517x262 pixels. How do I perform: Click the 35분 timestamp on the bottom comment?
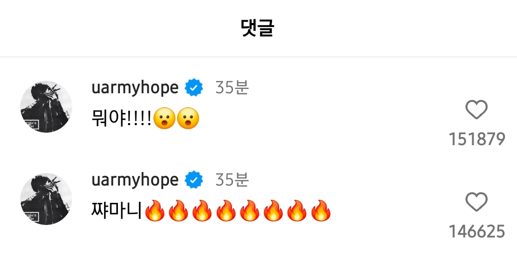tap(232, 180)
